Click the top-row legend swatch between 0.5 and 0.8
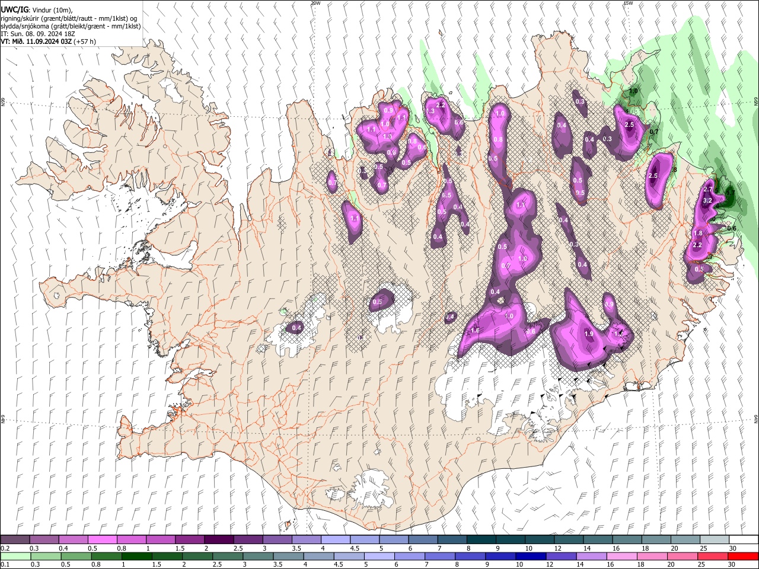The height and width of the screenshot is (569, 759). click(102, 540)
